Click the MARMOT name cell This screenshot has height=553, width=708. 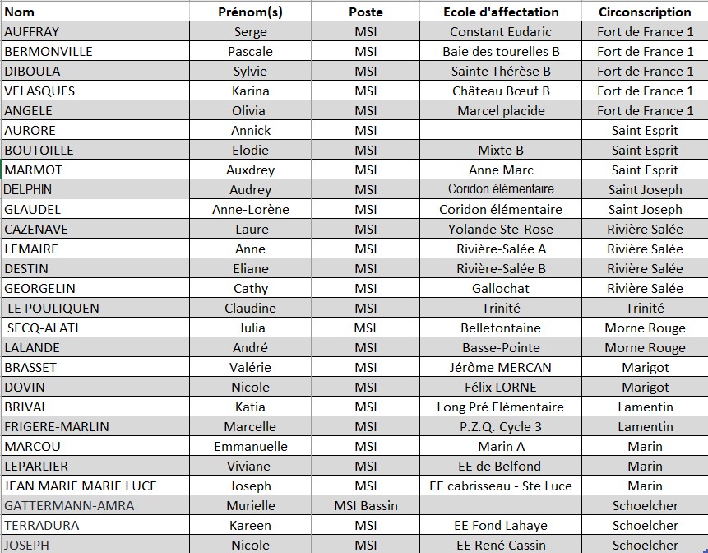tap(95, 170)
